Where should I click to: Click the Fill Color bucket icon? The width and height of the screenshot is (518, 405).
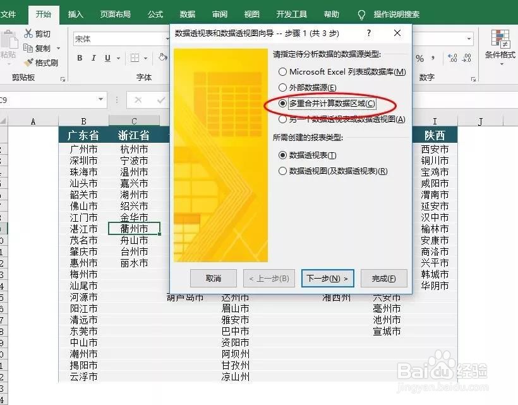click(162, 57)
